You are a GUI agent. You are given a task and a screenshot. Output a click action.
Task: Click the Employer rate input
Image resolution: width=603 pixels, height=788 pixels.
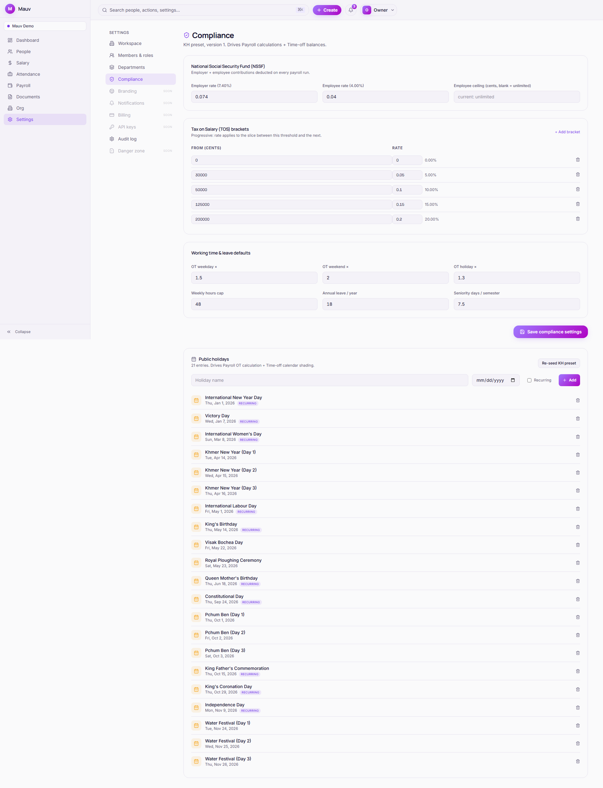click(x=254, y=97)
